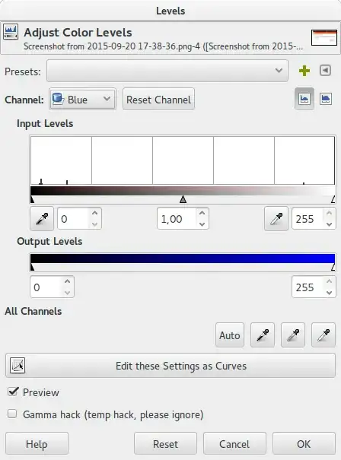341x460 pixels.
Task: Click Edit these Settings as Curves
Action: pos(170,366)
